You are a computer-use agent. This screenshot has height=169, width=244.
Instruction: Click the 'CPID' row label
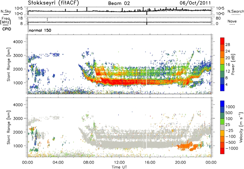point(7,29)
